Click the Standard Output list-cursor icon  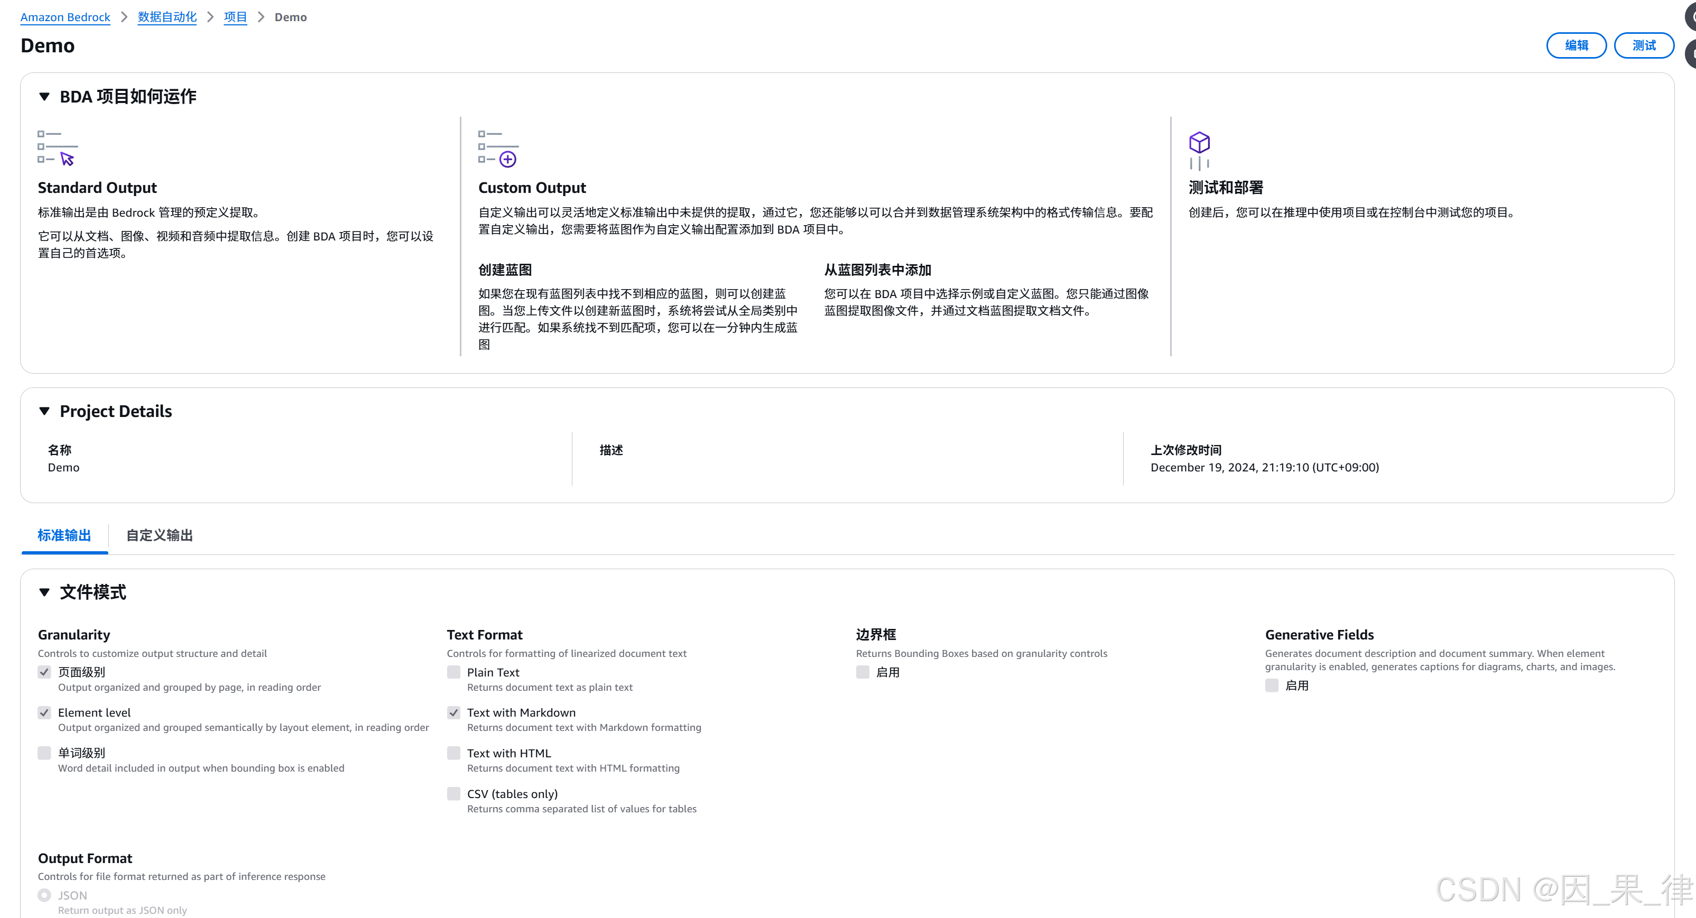(57, 148)
